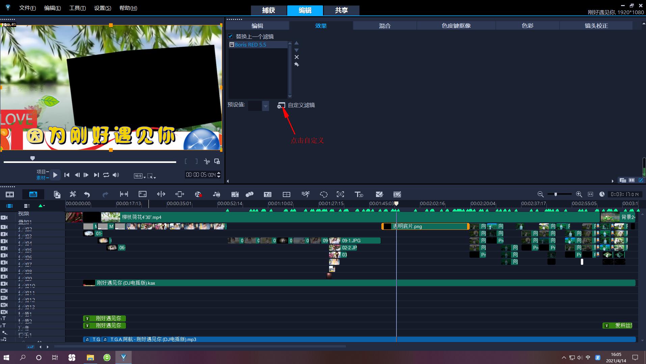646x364 pixels.
Task: Open the resize/crop mode dropdown
Action: coord(152,176)
